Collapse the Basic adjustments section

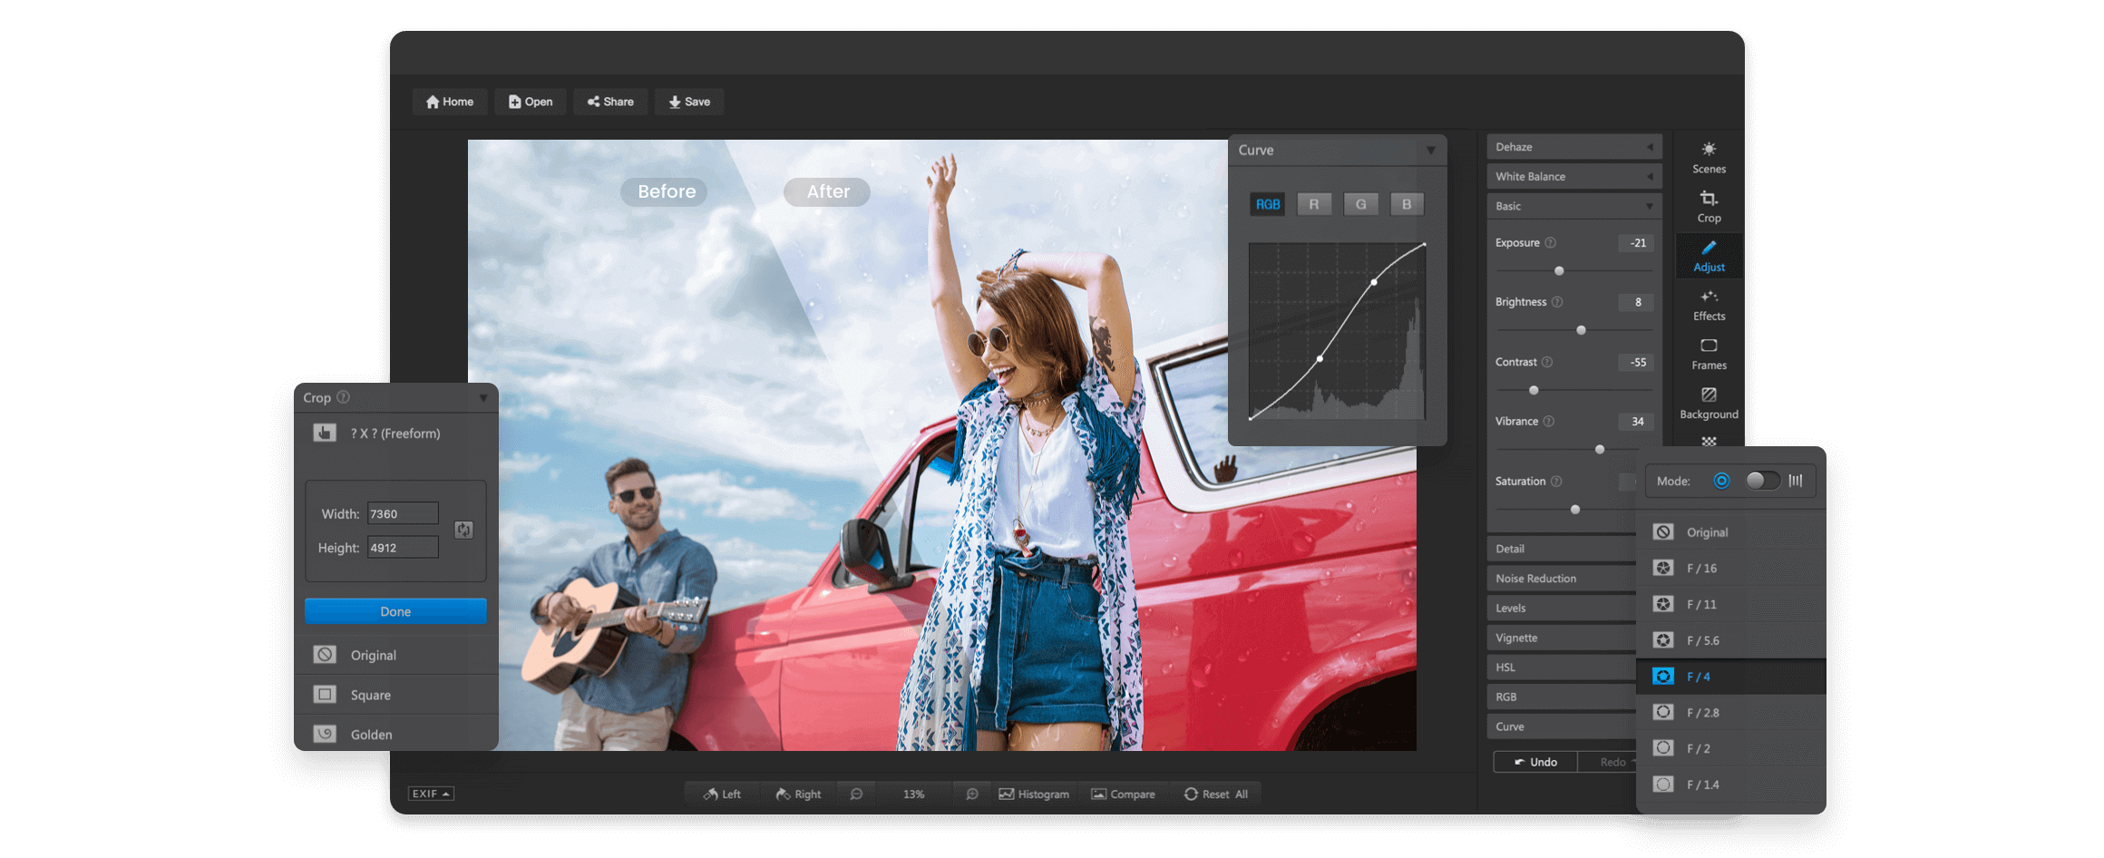click(x=1573, y=206)
